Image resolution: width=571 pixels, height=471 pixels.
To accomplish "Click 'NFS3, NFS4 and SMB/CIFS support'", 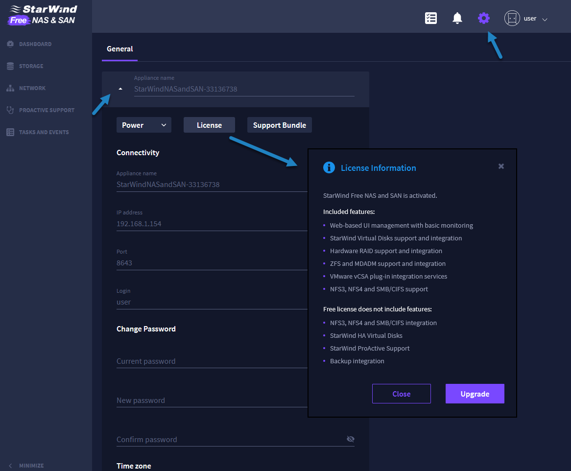I will pyautogui.click(x=379, y=289).
